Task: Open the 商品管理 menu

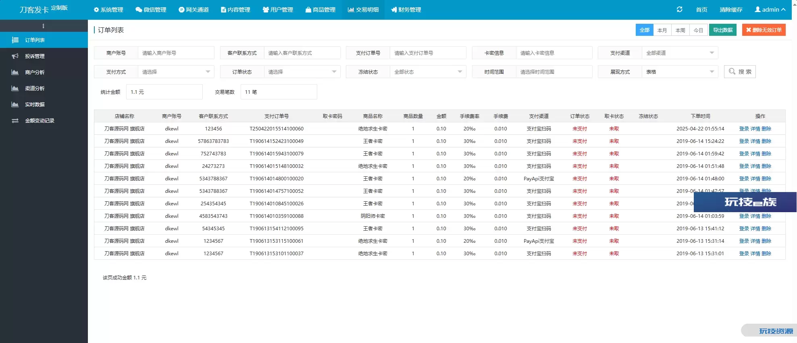Action: tap(320, 10)
